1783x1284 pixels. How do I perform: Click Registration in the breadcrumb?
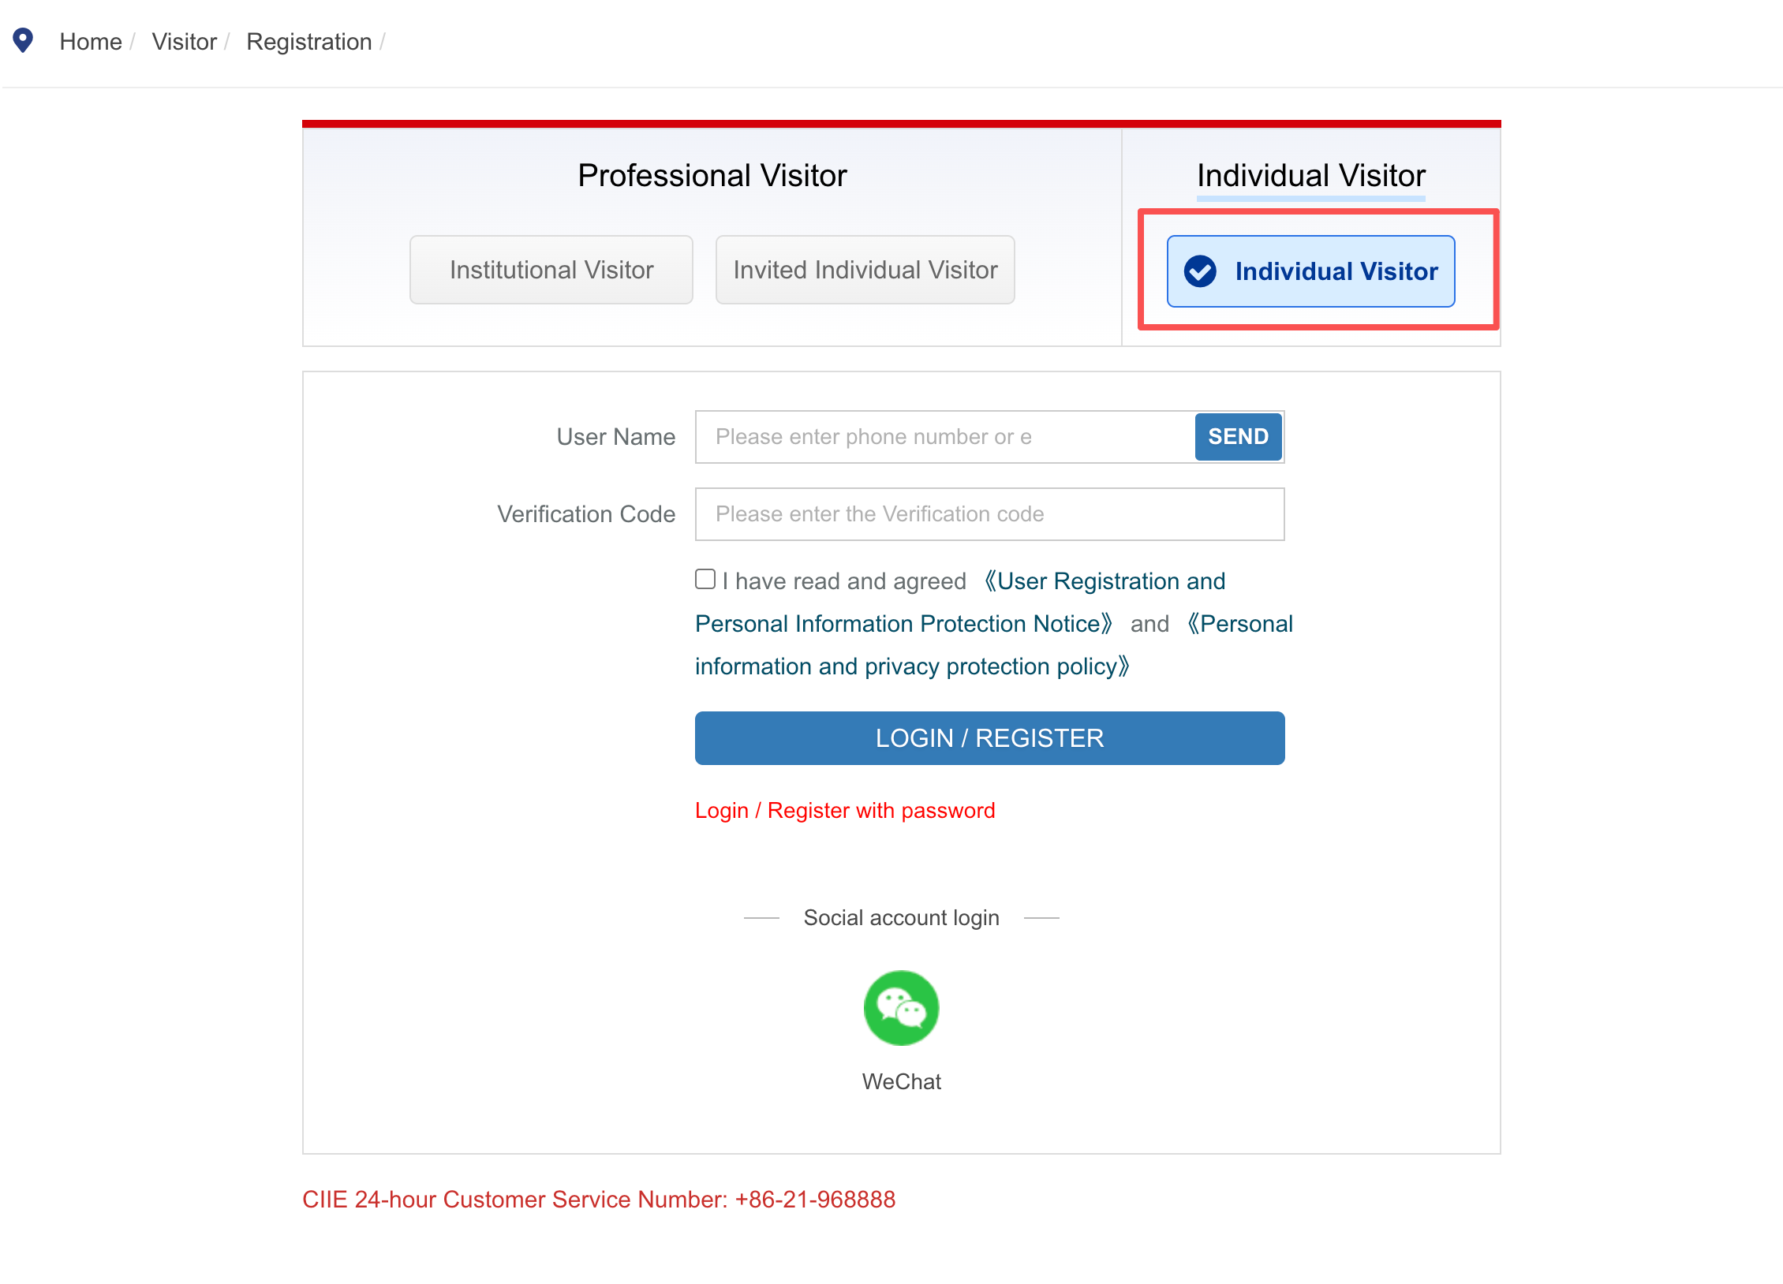pyautogui.click(x=308, y=42)
